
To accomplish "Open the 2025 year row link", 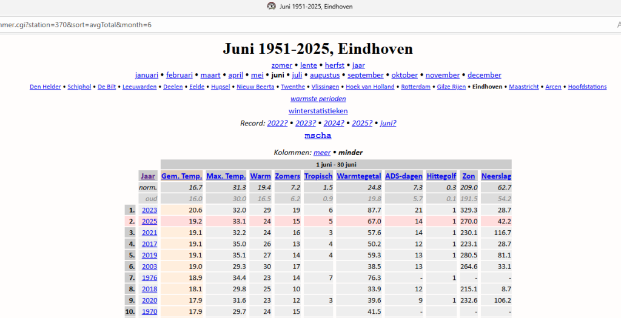I will (x=150, y=221).
